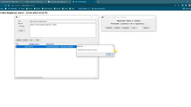Go to first record navigator button

pyautogui.click(x=19, y=40)
